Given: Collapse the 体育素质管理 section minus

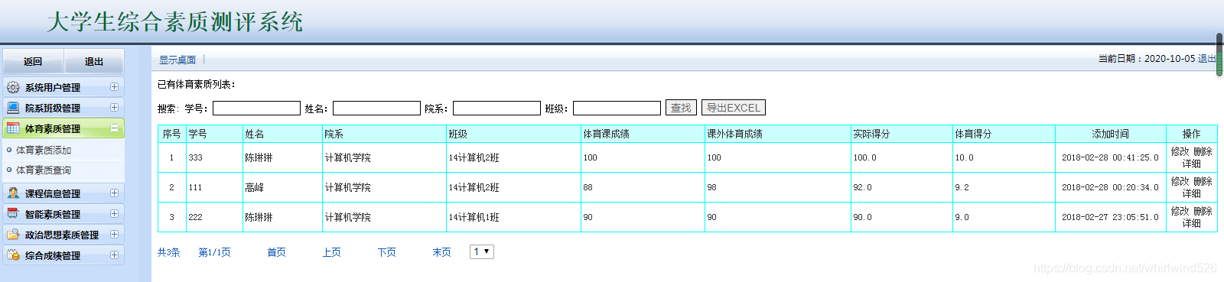Looking at the screenshot, I should tap(114, 128).
